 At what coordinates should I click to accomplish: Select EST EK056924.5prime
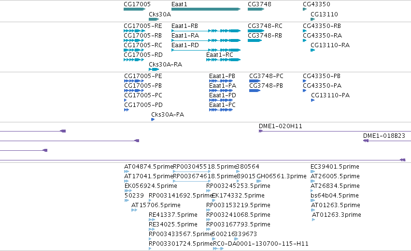[x=128, y=191]
